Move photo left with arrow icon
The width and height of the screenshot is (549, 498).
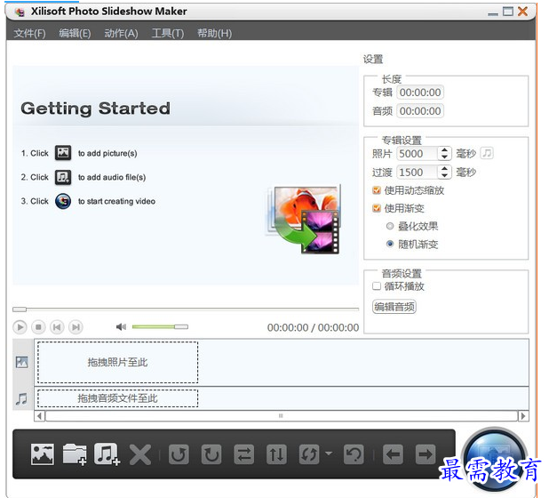pos(393,454)
